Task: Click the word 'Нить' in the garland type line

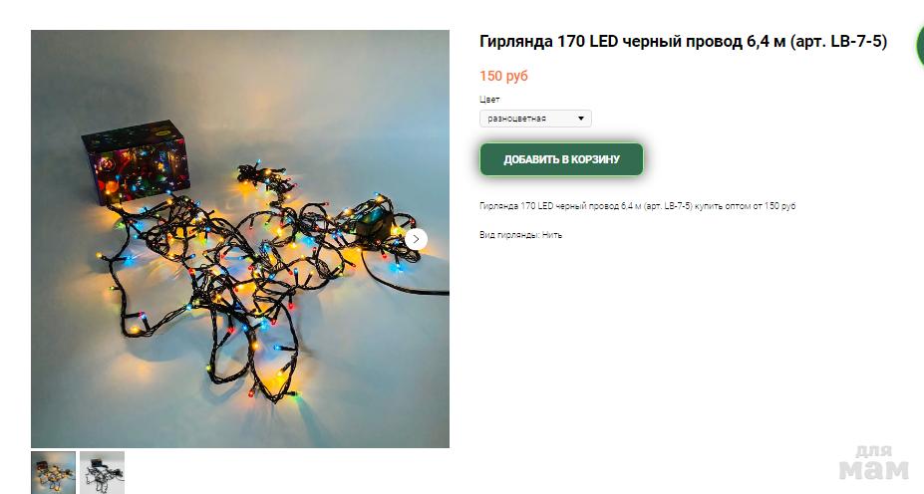Action: 552,235
